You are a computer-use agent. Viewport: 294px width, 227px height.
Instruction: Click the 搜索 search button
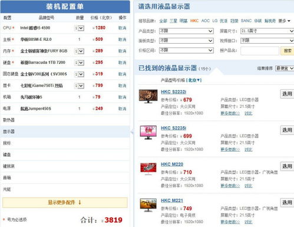pos(288,51)
